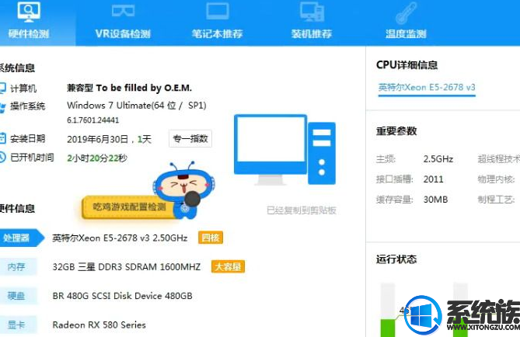This screenshot has height=337, width=520.
Task: Click the 专一指数 button
Action: point(190,138)
